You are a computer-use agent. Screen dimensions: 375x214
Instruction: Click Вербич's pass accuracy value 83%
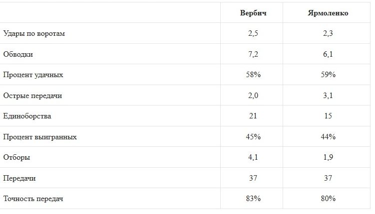click(x=253, y=199)
